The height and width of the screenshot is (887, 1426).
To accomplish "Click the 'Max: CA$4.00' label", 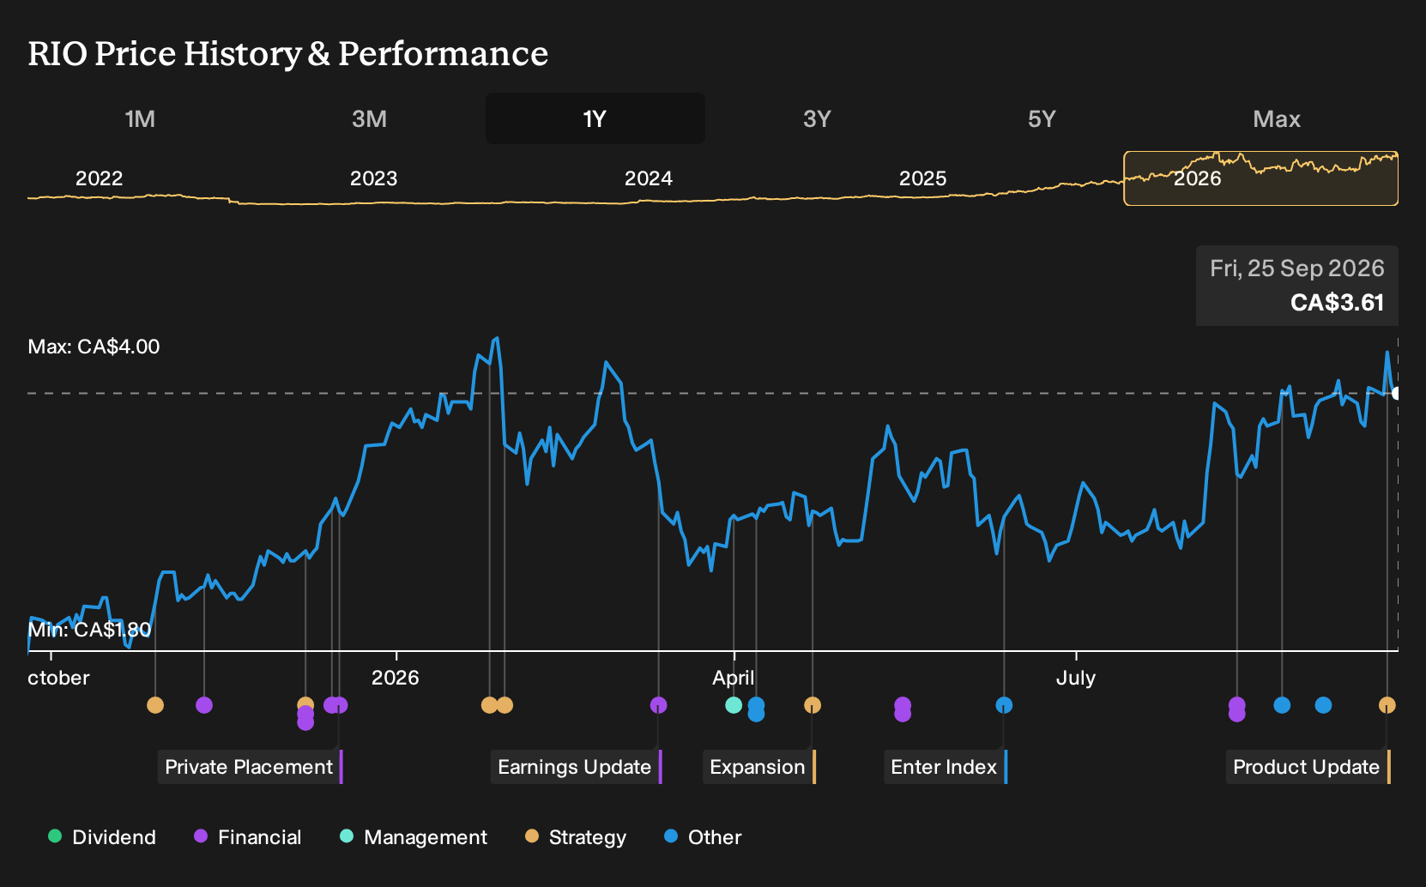I will 94,347.
